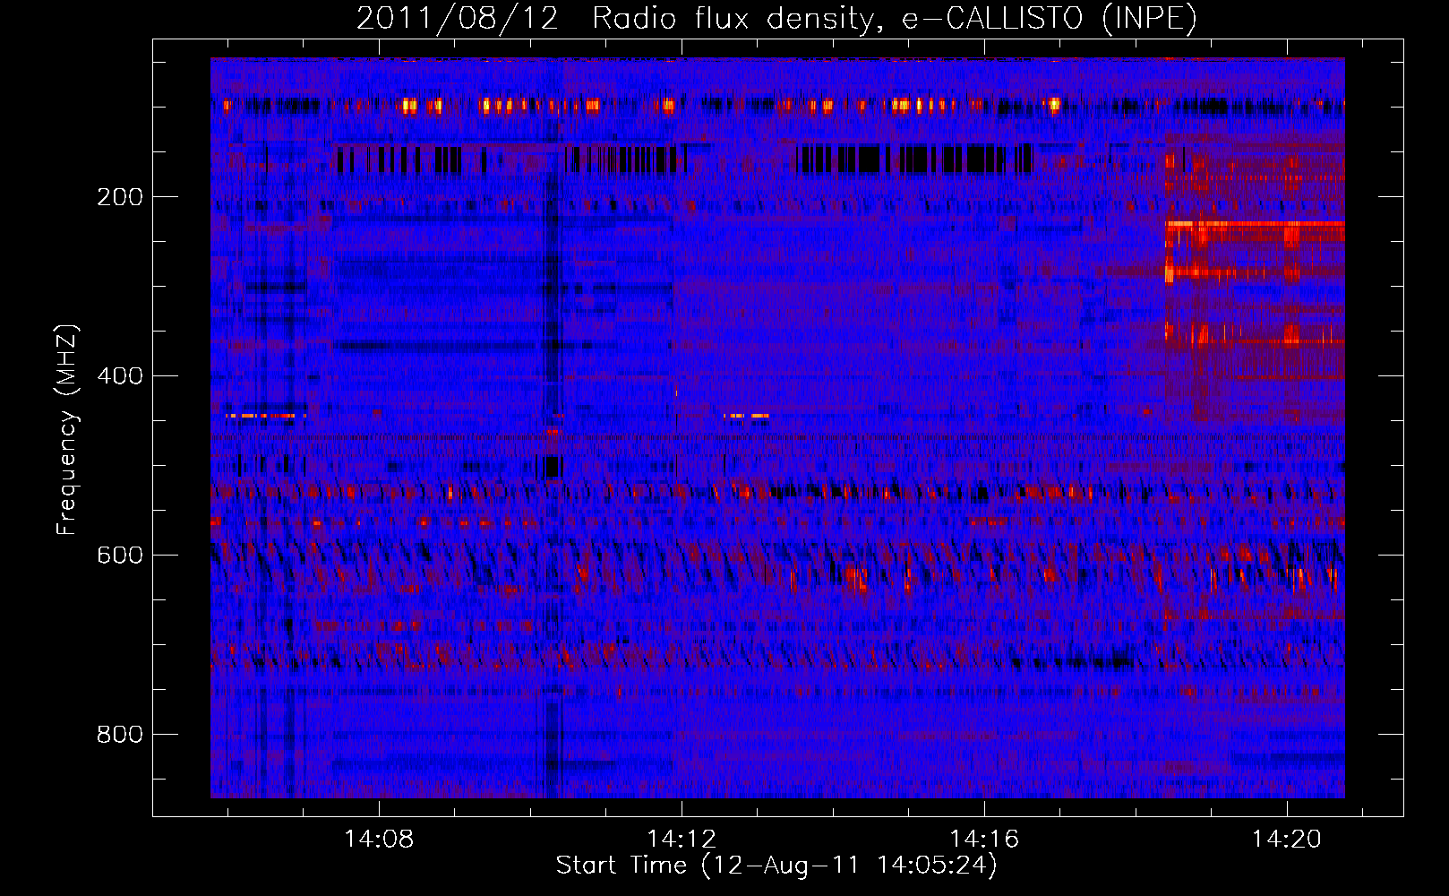Click the 14:08 time tick label
The image size is (1449, 896).
pos(379,840)
